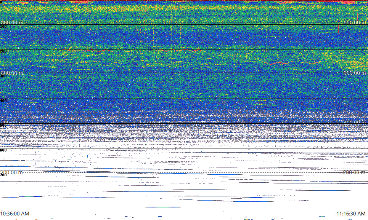Click the left-side 400.00 m range label

point(12,122)
